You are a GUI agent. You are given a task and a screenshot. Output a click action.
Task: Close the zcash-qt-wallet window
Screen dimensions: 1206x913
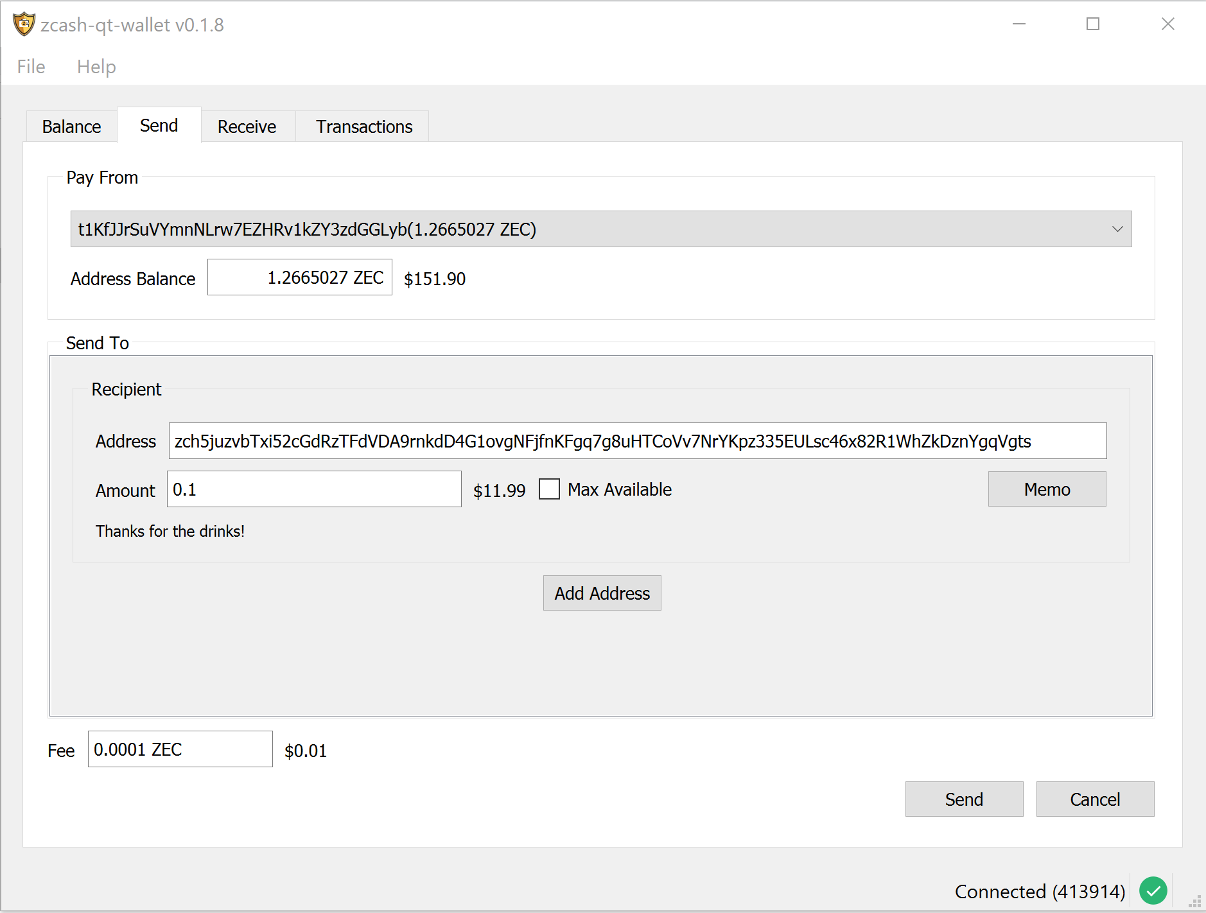1167,24
